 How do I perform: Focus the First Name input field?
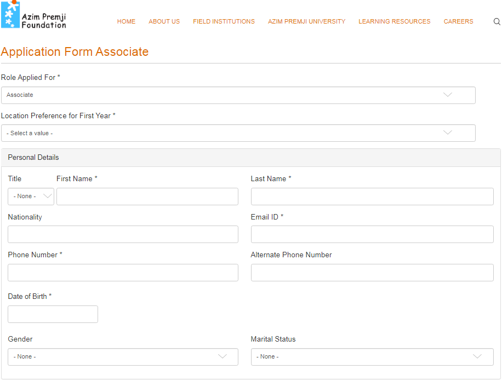(147, 197)
